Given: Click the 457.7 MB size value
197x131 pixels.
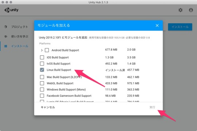Looking at the screenshot, I should click(x=133, y=70).
